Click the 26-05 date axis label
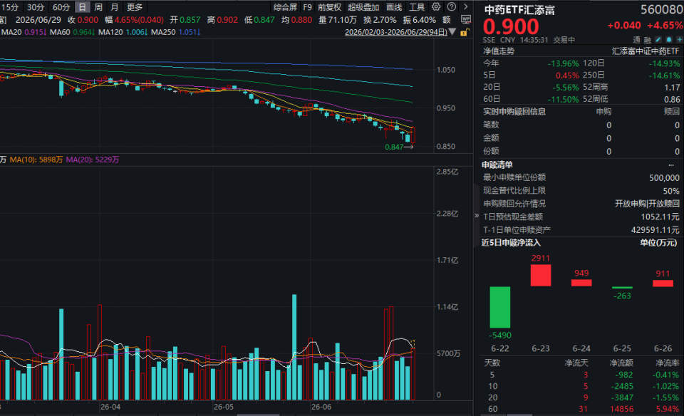 click(223, 407)
